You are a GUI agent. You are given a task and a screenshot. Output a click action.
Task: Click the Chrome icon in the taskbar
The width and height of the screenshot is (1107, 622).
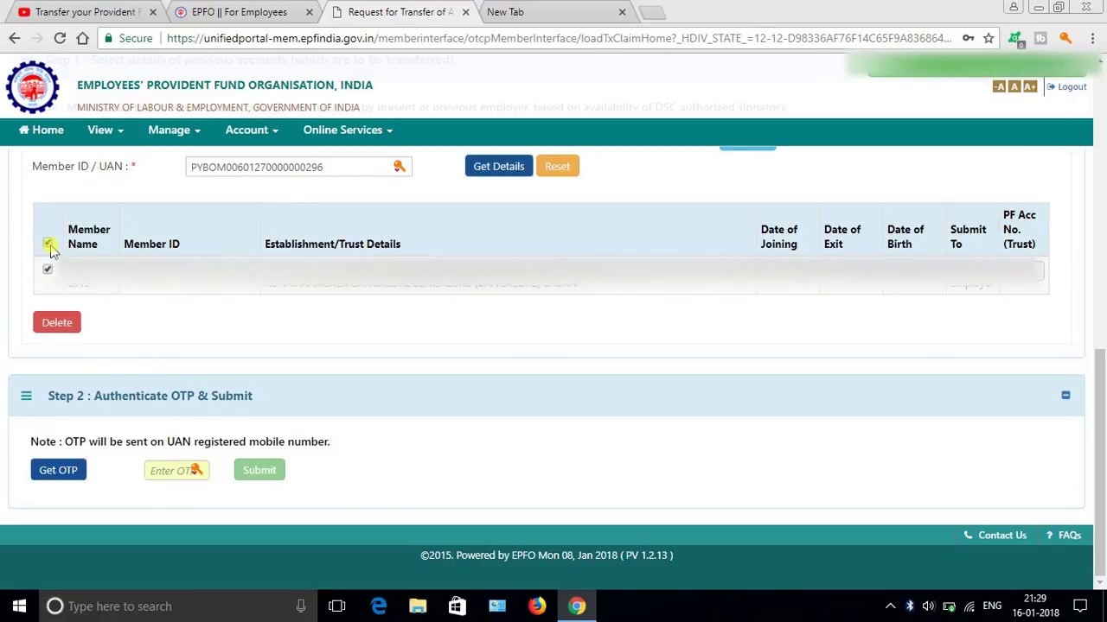(x=577, y=606)
